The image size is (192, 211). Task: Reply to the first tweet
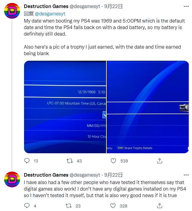pos(27,161)
